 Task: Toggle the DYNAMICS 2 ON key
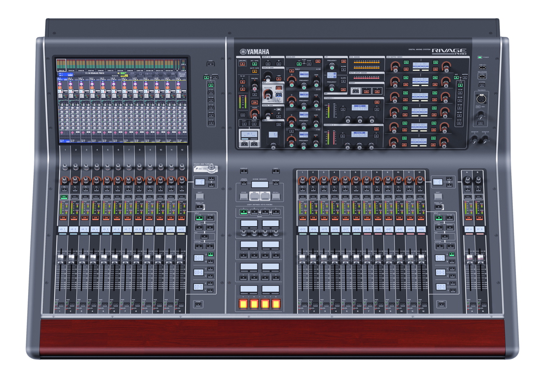click(376, 129)
